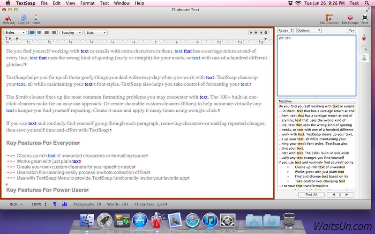The width and height of the screenshot is (375, 234).
Task: Open the Help menu
Action: pos(139,3)
